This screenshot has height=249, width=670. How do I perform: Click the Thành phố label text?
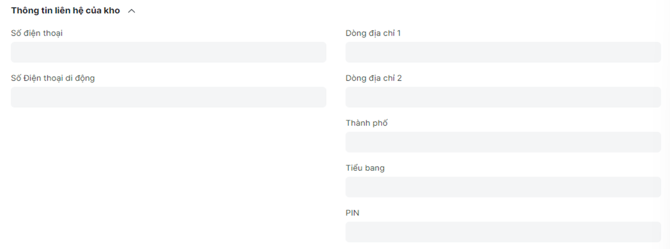click(366, 123)
